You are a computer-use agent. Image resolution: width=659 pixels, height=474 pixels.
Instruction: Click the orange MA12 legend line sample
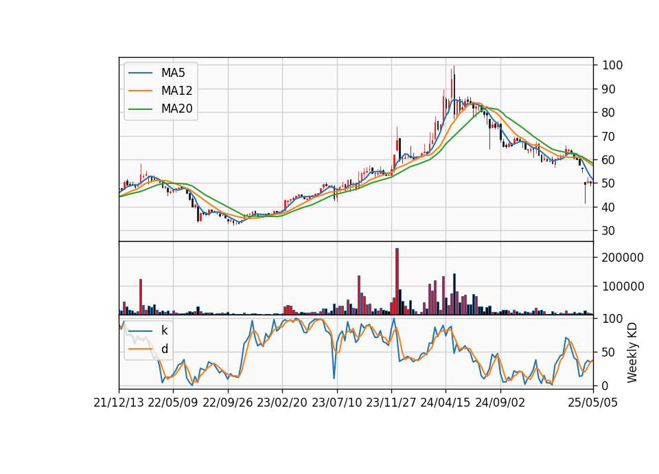pos(140,91)
